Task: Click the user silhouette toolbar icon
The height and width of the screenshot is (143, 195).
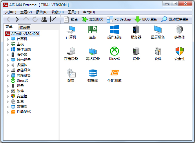Action: tap(44, 19)
